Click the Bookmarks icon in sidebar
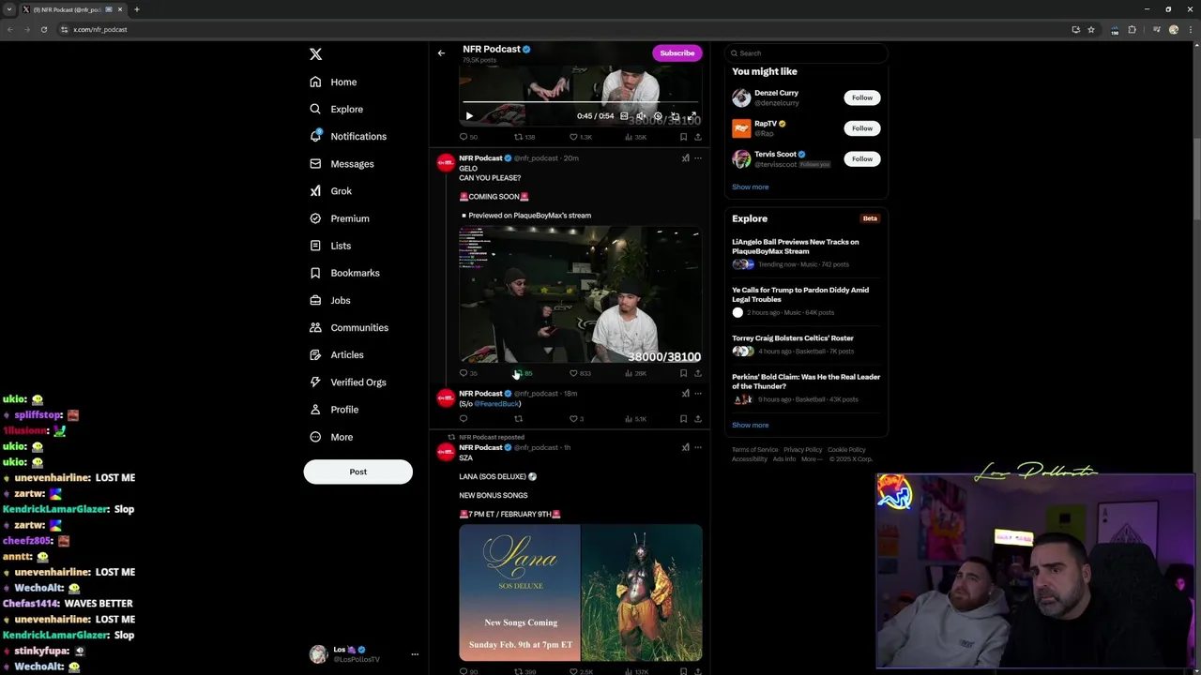The width and height of the screenshot is (1201, 675). [315, 273]
